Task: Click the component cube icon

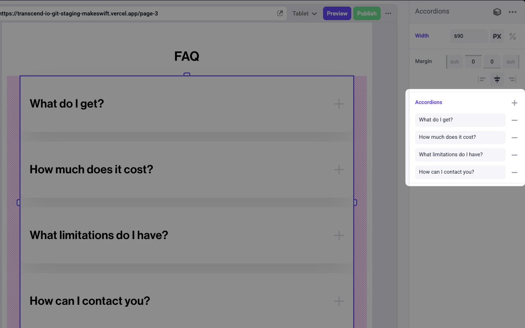Action: [x=497, y=12]
